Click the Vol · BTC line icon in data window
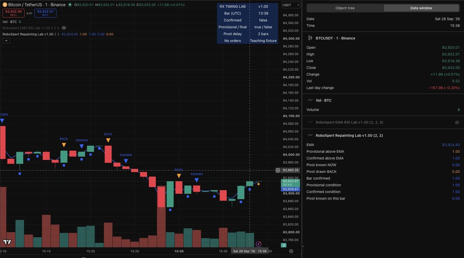Viewport: 464px width, 258px height. point(310,100)
